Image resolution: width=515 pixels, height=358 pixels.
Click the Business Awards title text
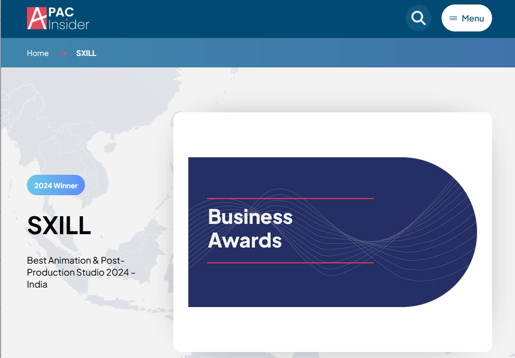point(250,228)
